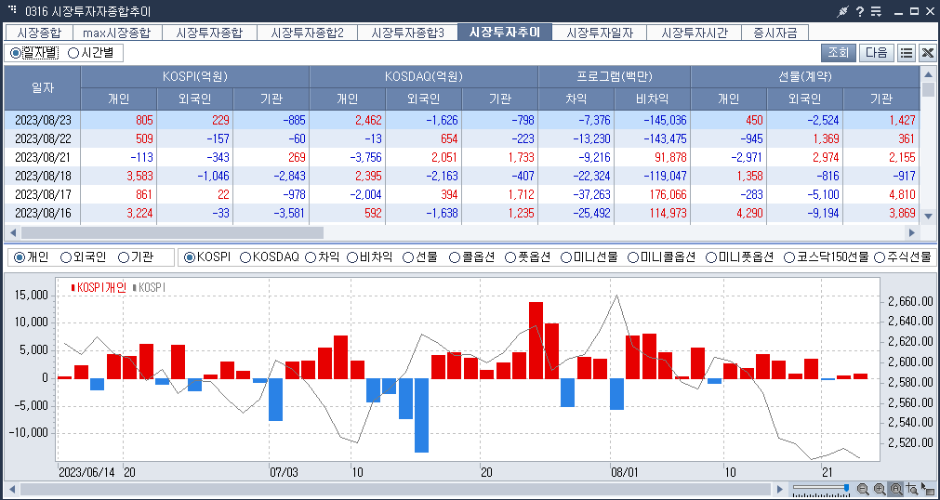This screenshot has width=940, height=500.
Task: Click the table vertical scrollbar down arrow
Action: coord(928,216)
